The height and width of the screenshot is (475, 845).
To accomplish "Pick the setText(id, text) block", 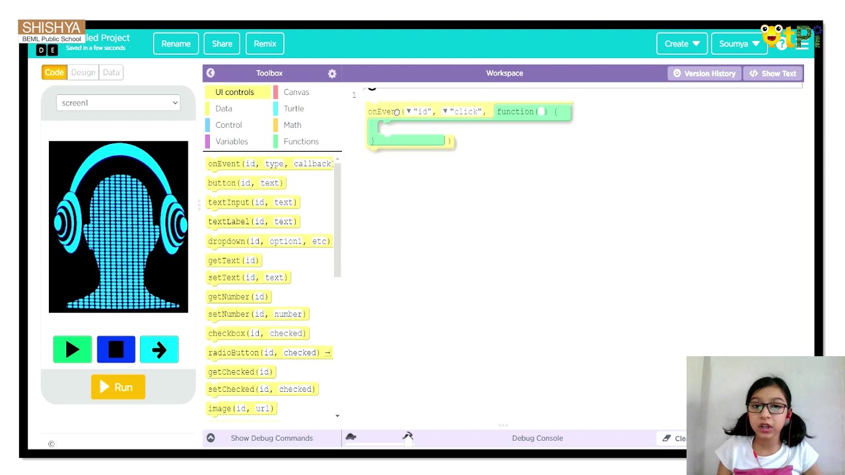I will click(x=248, y=278).
